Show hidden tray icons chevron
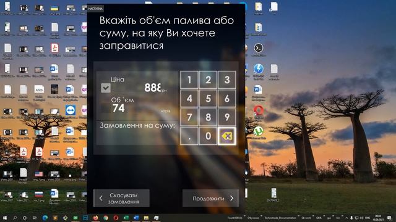 coord(346,218)
